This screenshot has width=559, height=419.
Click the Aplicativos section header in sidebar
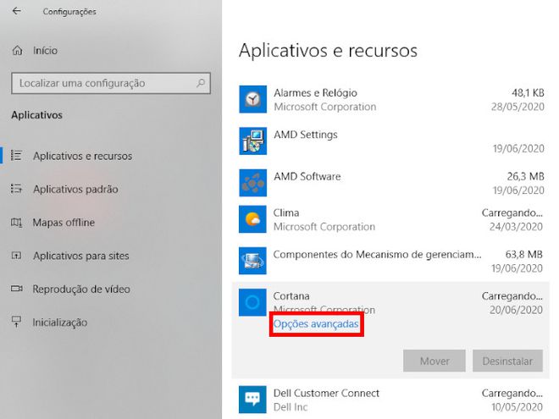[x=36, y=115]
